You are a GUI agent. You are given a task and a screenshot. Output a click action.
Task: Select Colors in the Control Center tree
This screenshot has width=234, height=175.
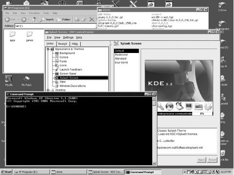pyautogui.click(x=64, y=57)
